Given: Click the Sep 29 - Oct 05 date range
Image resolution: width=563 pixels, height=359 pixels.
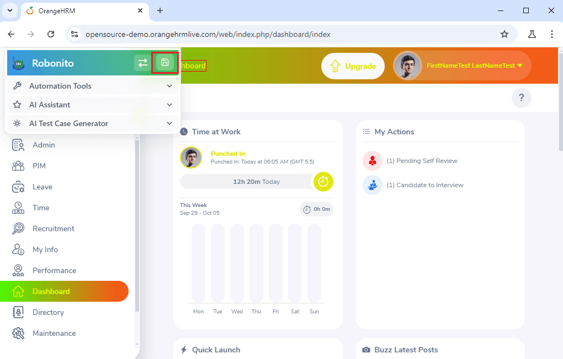Looking at the screenshot, I should coord(200,213).
